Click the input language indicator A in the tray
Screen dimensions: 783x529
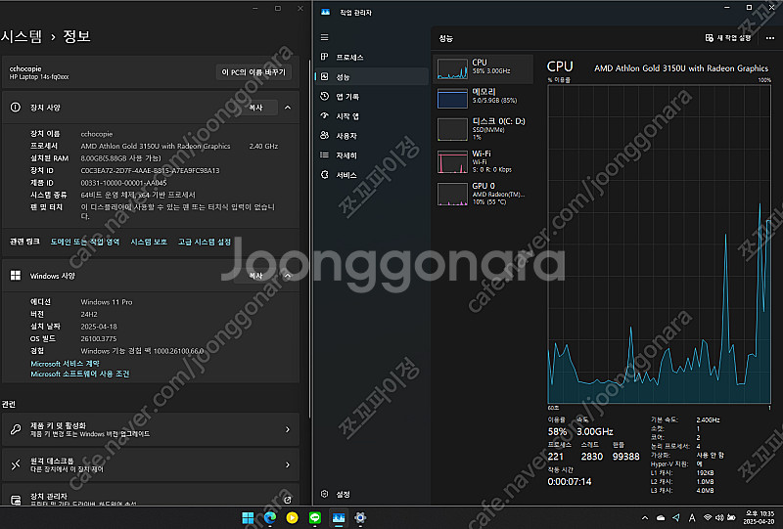tap(692, 518)
